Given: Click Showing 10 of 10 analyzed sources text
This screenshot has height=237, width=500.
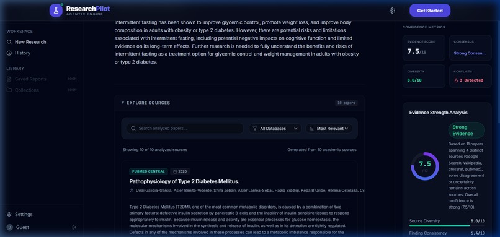Looking at the screenshot, I should (154, 150).
